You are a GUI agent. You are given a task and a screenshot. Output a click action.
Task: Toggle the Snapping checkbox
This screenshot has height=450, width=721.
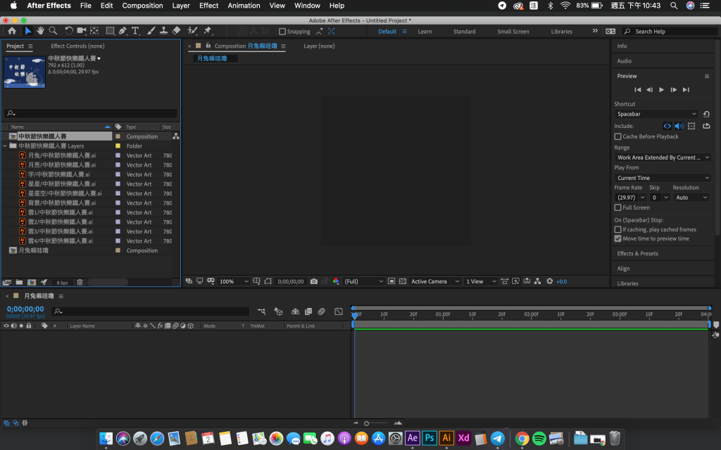click(282, 31)
